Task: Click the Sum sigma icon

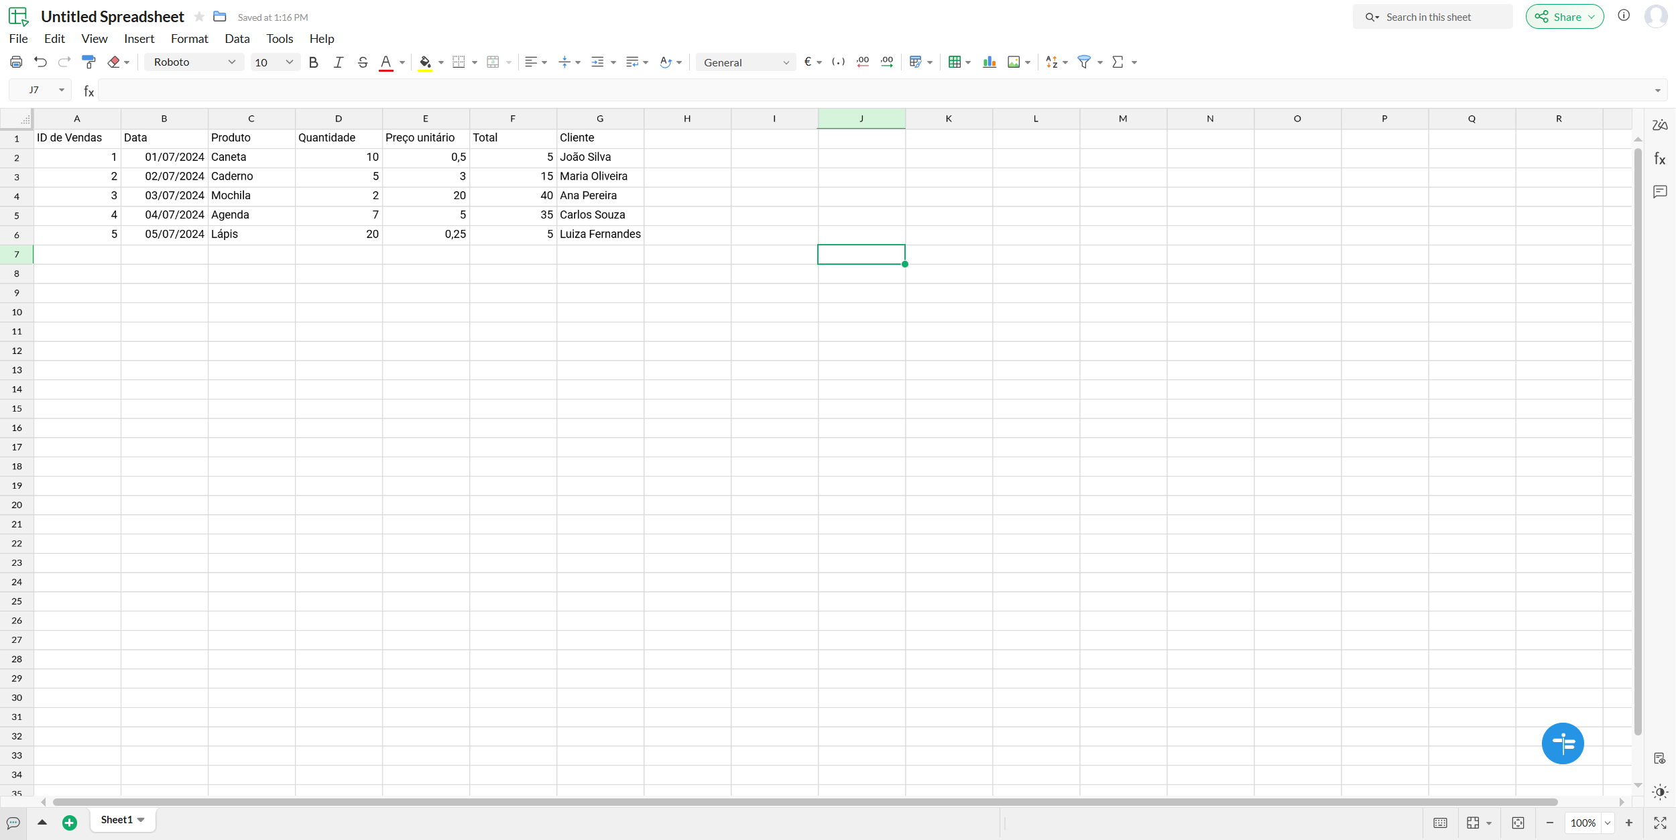Action: (1118, 62)
